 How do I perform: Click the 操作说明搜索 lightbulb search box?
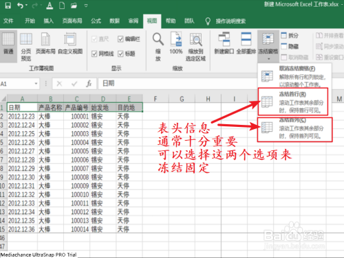click(x=225, y=21)
